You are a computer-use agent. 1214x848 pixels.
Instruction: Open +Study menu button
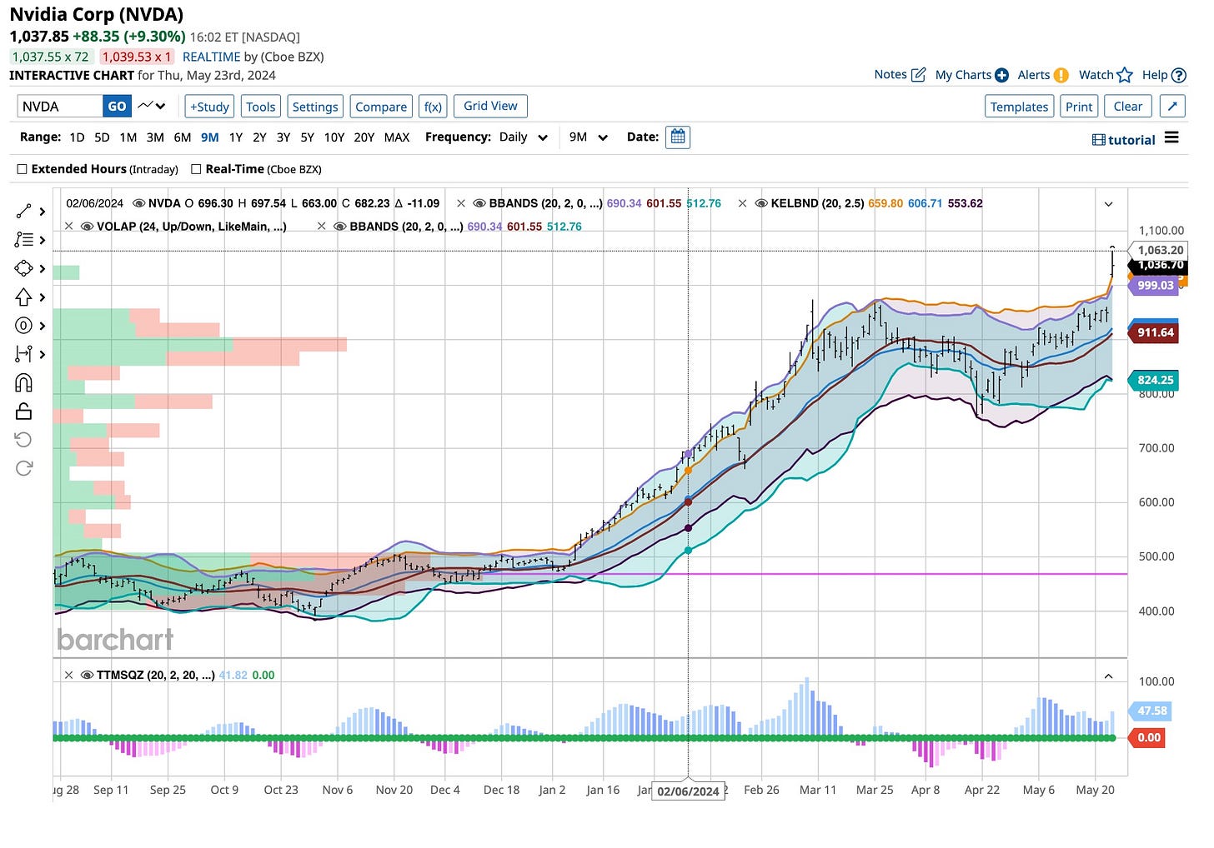pos(209,107)
